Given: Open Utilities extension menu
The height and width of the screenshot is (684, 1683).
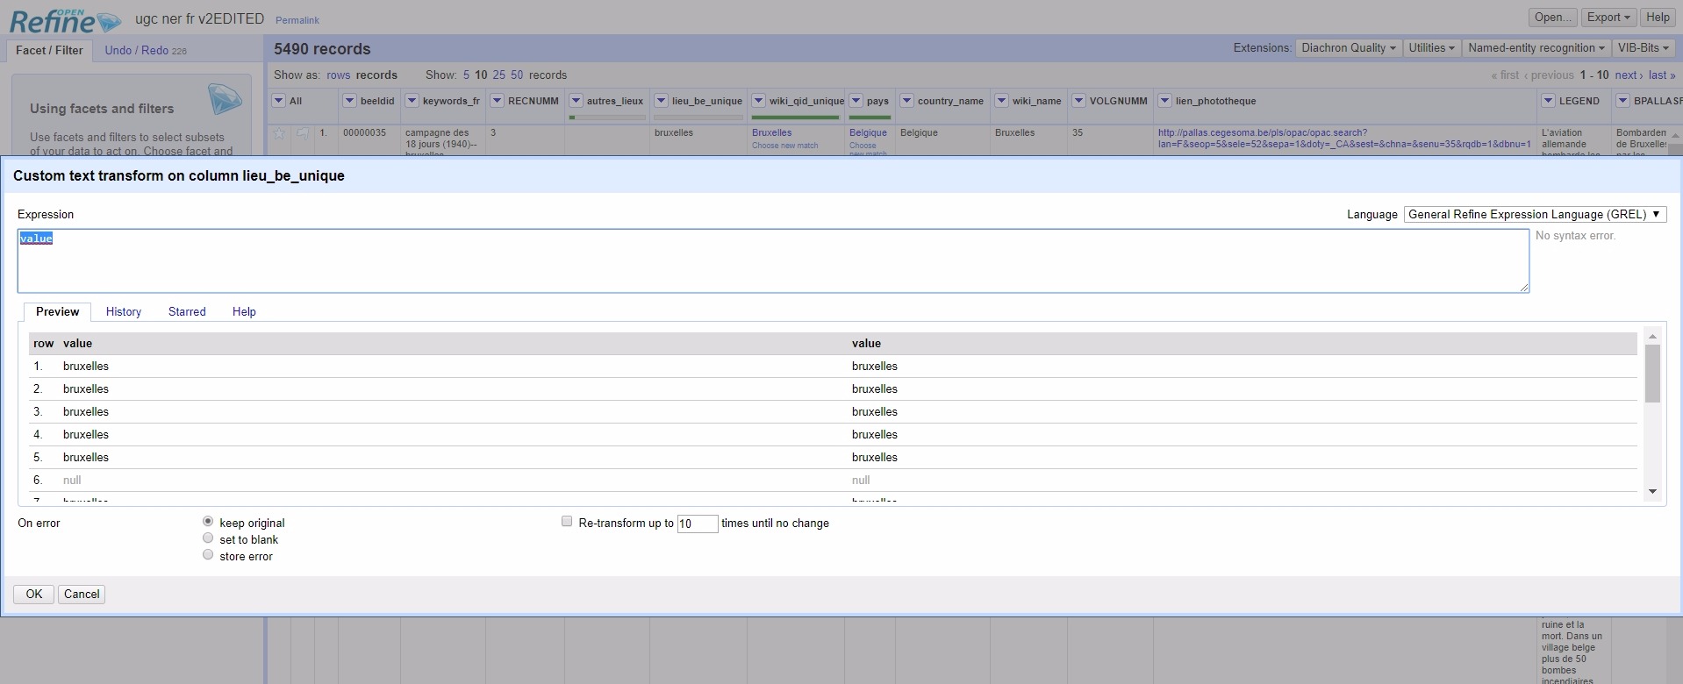Looking at the screenshot, I should (x=1431, y=48).
